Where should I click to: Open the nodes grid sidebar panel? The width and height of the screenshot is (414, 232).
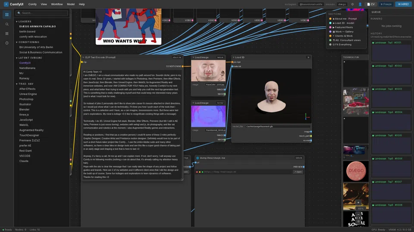7,15
